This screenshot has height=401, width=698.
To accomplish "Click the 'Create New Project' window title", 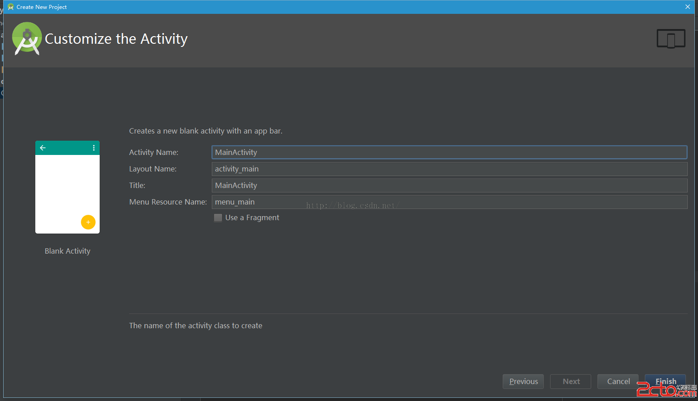I will click(42, 7).
